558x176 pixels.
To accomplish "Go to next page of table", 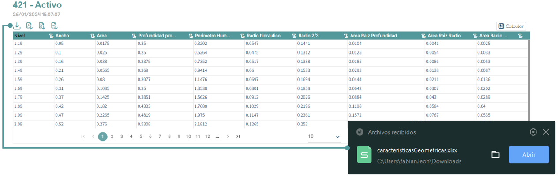I will 228,136.
